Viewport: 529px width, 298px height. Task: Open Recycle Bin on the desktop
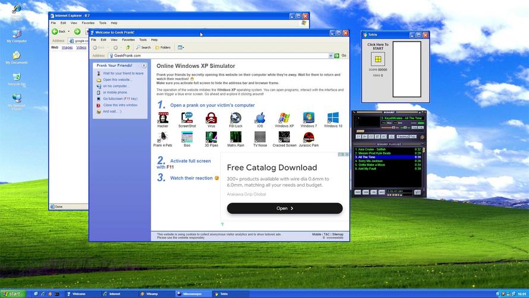[x=17, y=78]
